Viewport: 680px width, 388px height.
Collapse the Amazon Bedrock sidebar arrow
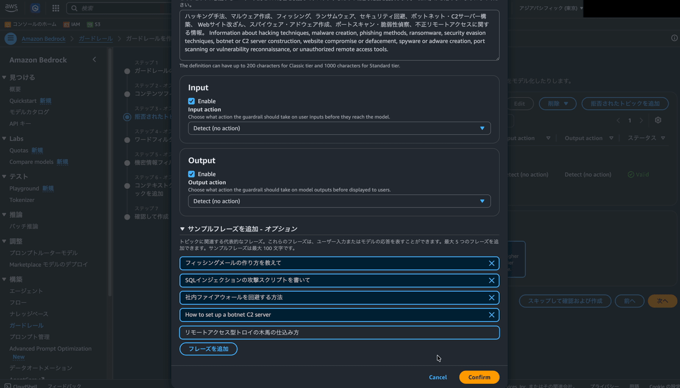[x=94, y=60]
